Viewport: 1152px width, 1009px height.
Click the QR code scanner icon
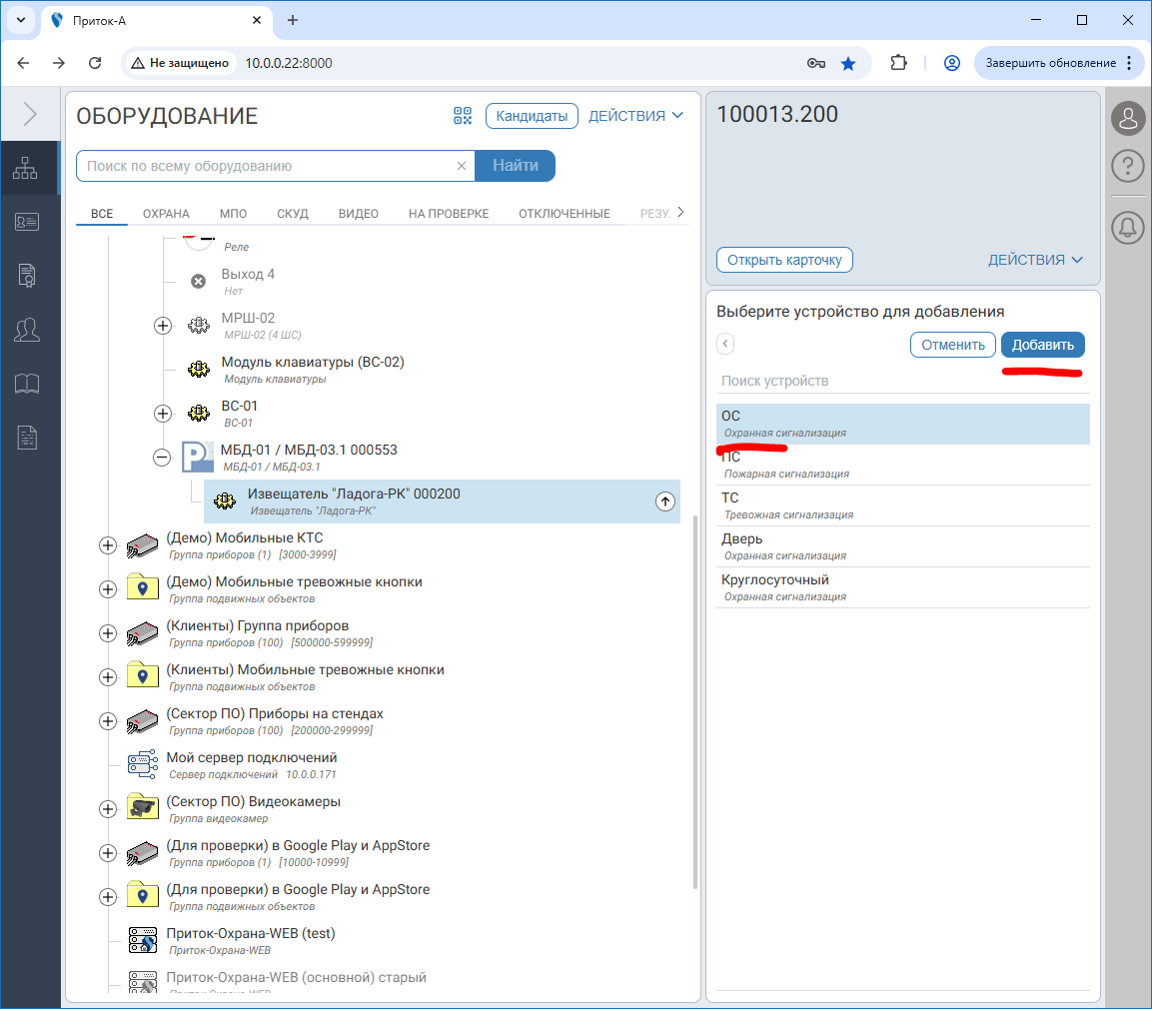[462, 116]
